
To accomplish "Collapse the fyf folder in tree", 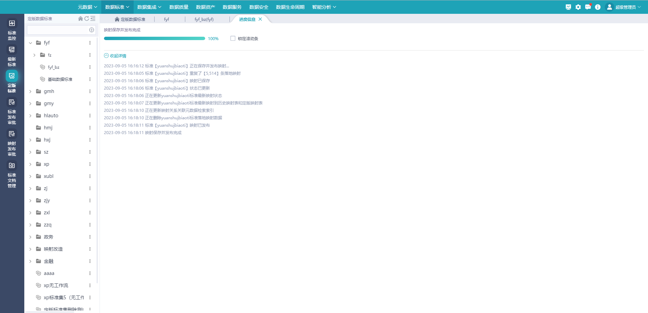I will pos(30,43).
